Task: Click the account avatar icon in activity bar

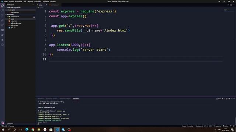Action: point(3,123)
